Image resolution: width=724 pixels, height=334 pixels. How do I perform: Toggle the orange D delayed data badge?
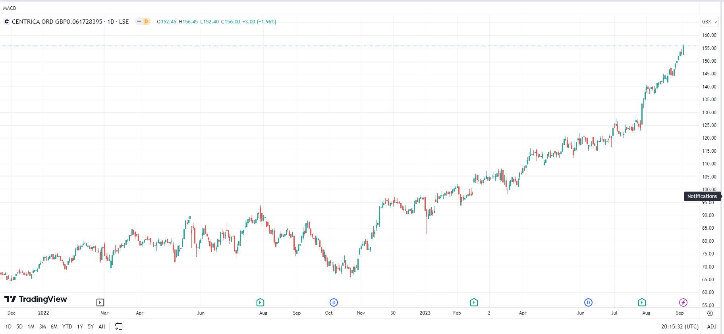146,22
